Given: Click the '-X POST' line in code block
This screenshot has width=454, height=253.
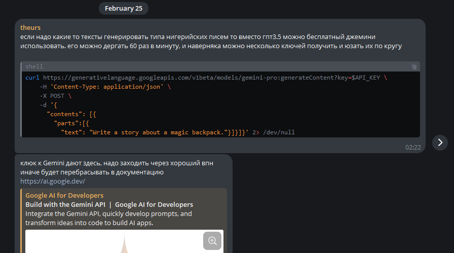Looking at the screenshot, I should (x=53, y=96).
